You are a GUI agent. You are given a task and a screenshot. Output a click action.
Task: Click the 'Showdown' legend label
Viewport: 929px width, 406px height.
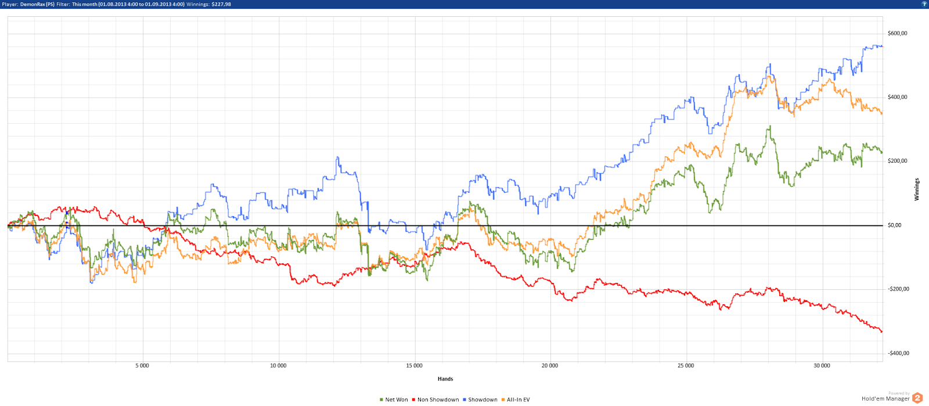tap(483, 400)
